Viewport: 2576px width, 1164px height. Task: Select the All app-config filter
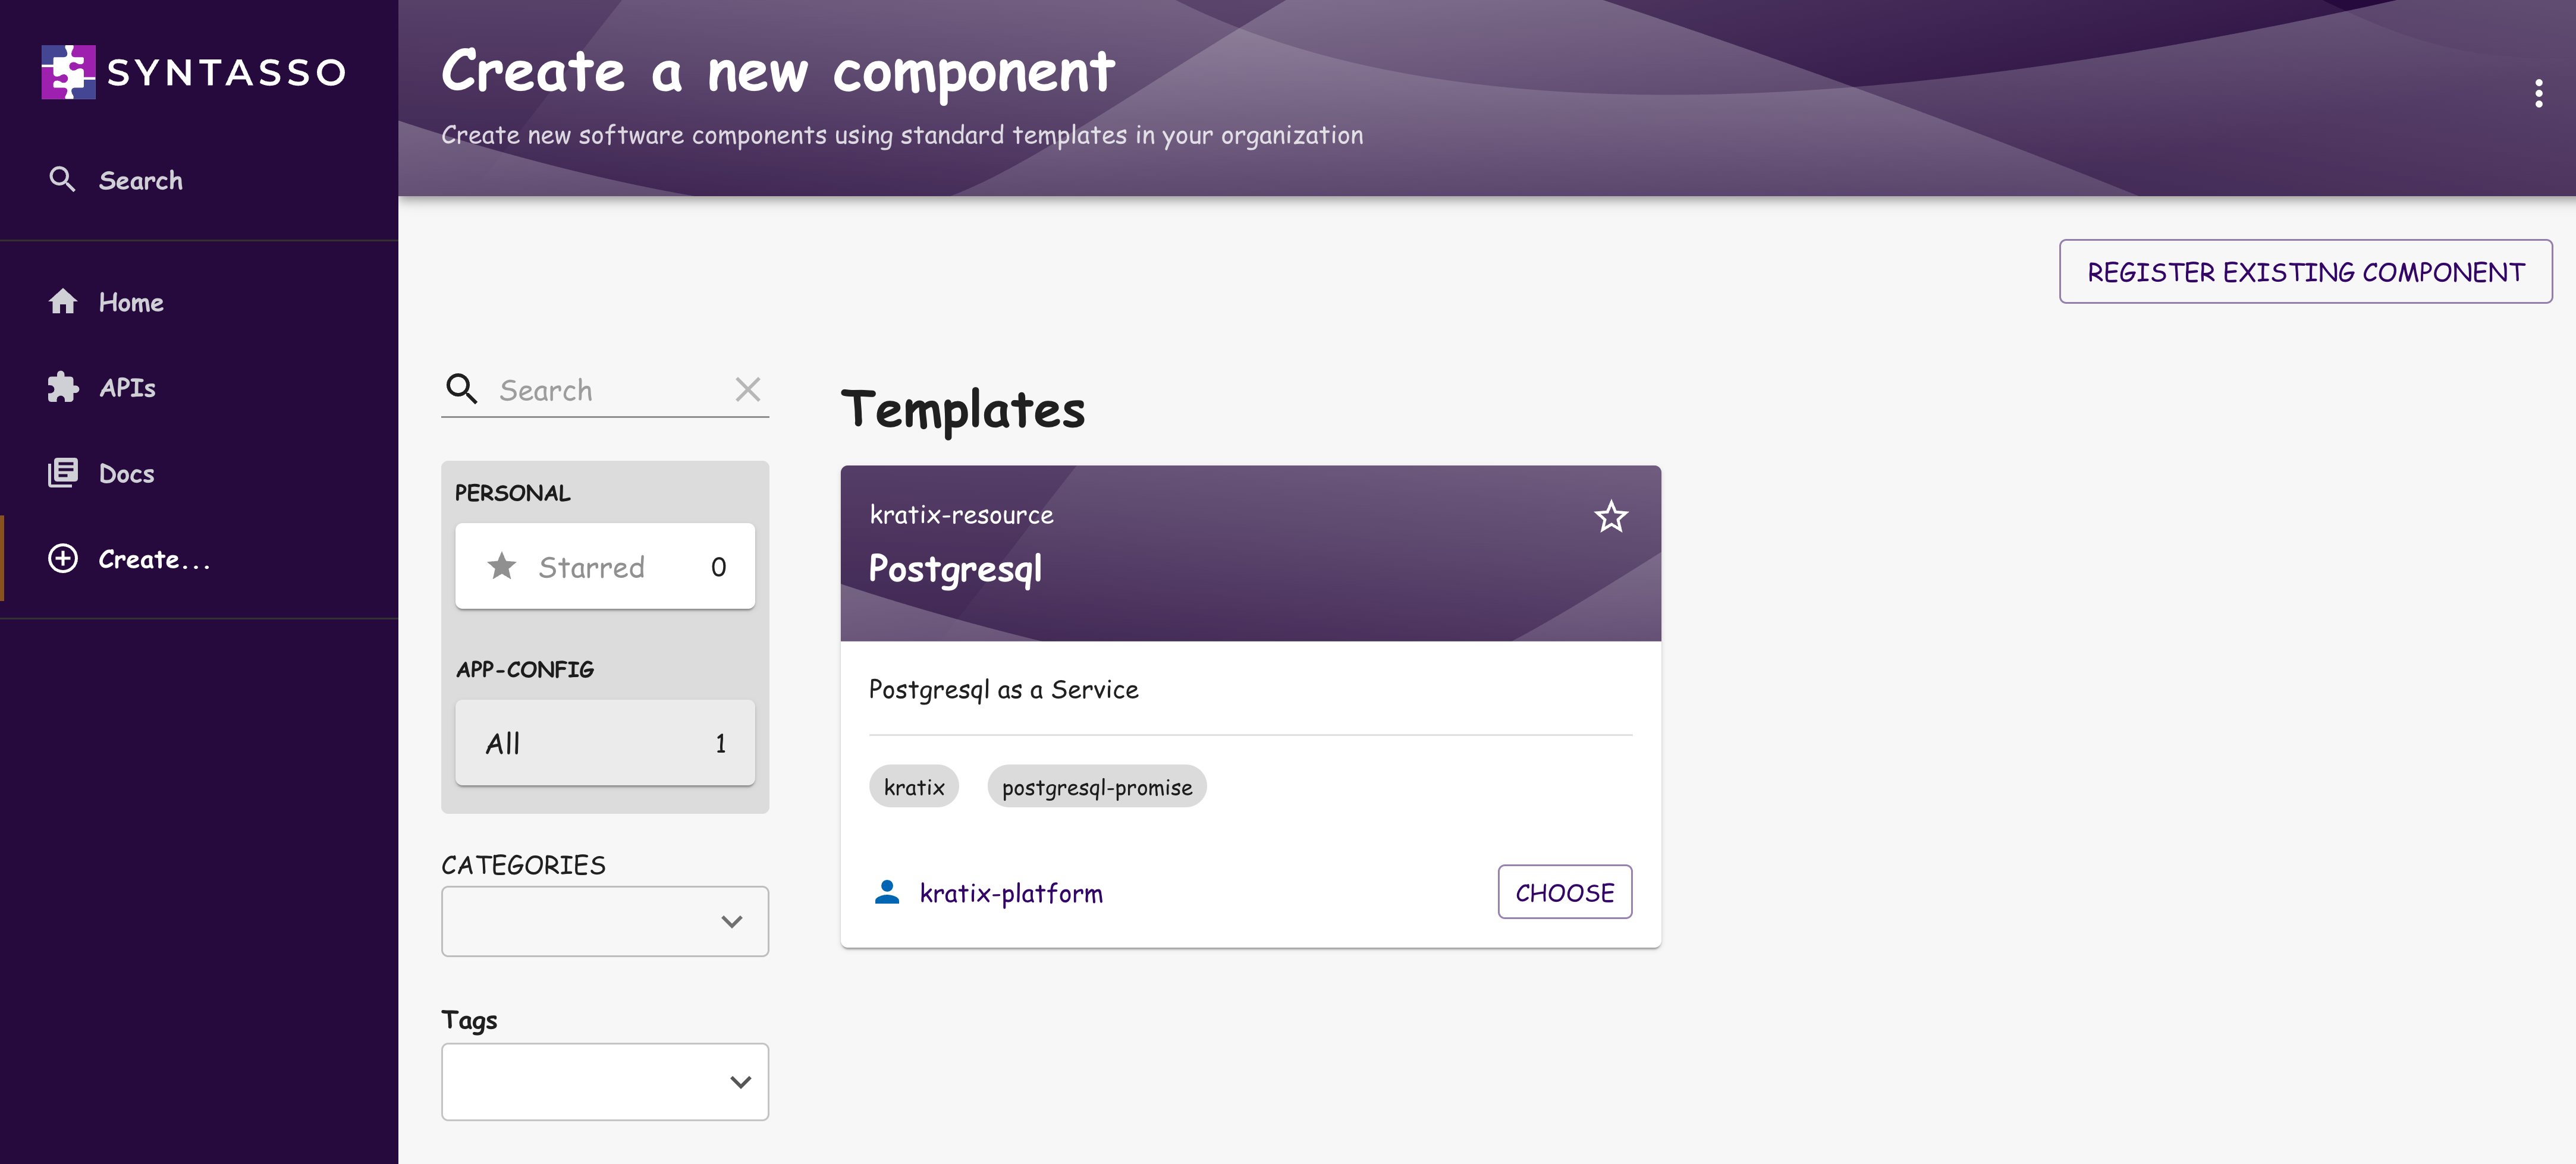pos(605,743)
